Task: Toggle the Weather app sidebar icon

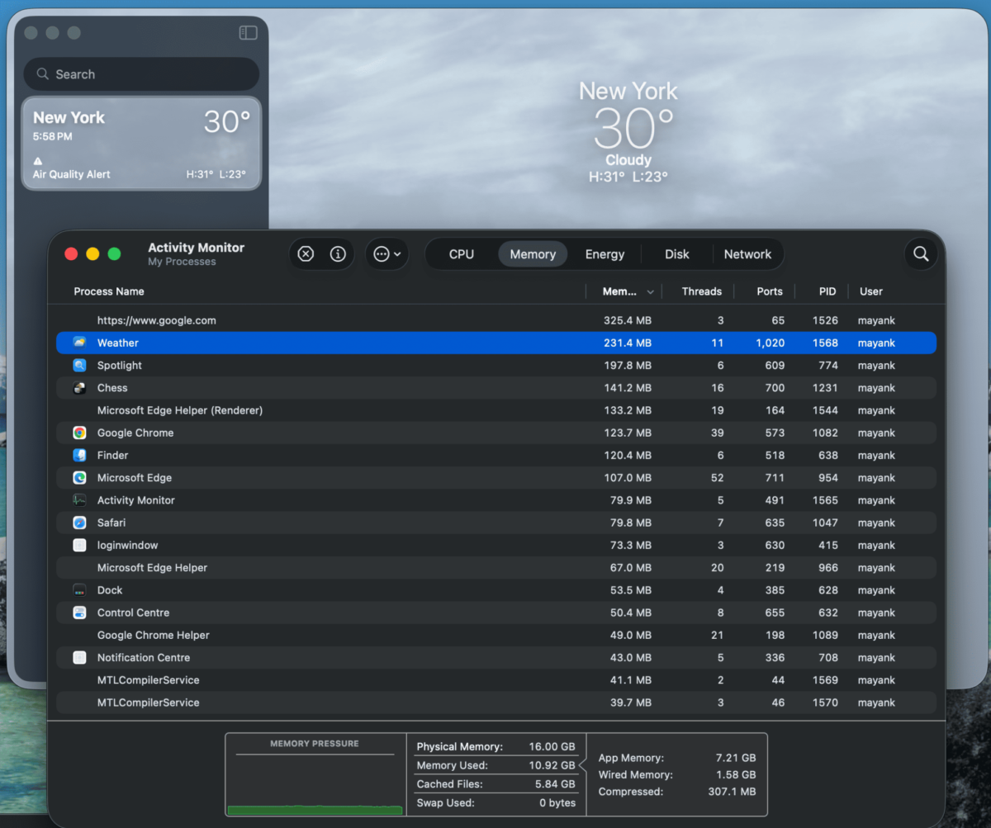Action: point(248,33)
